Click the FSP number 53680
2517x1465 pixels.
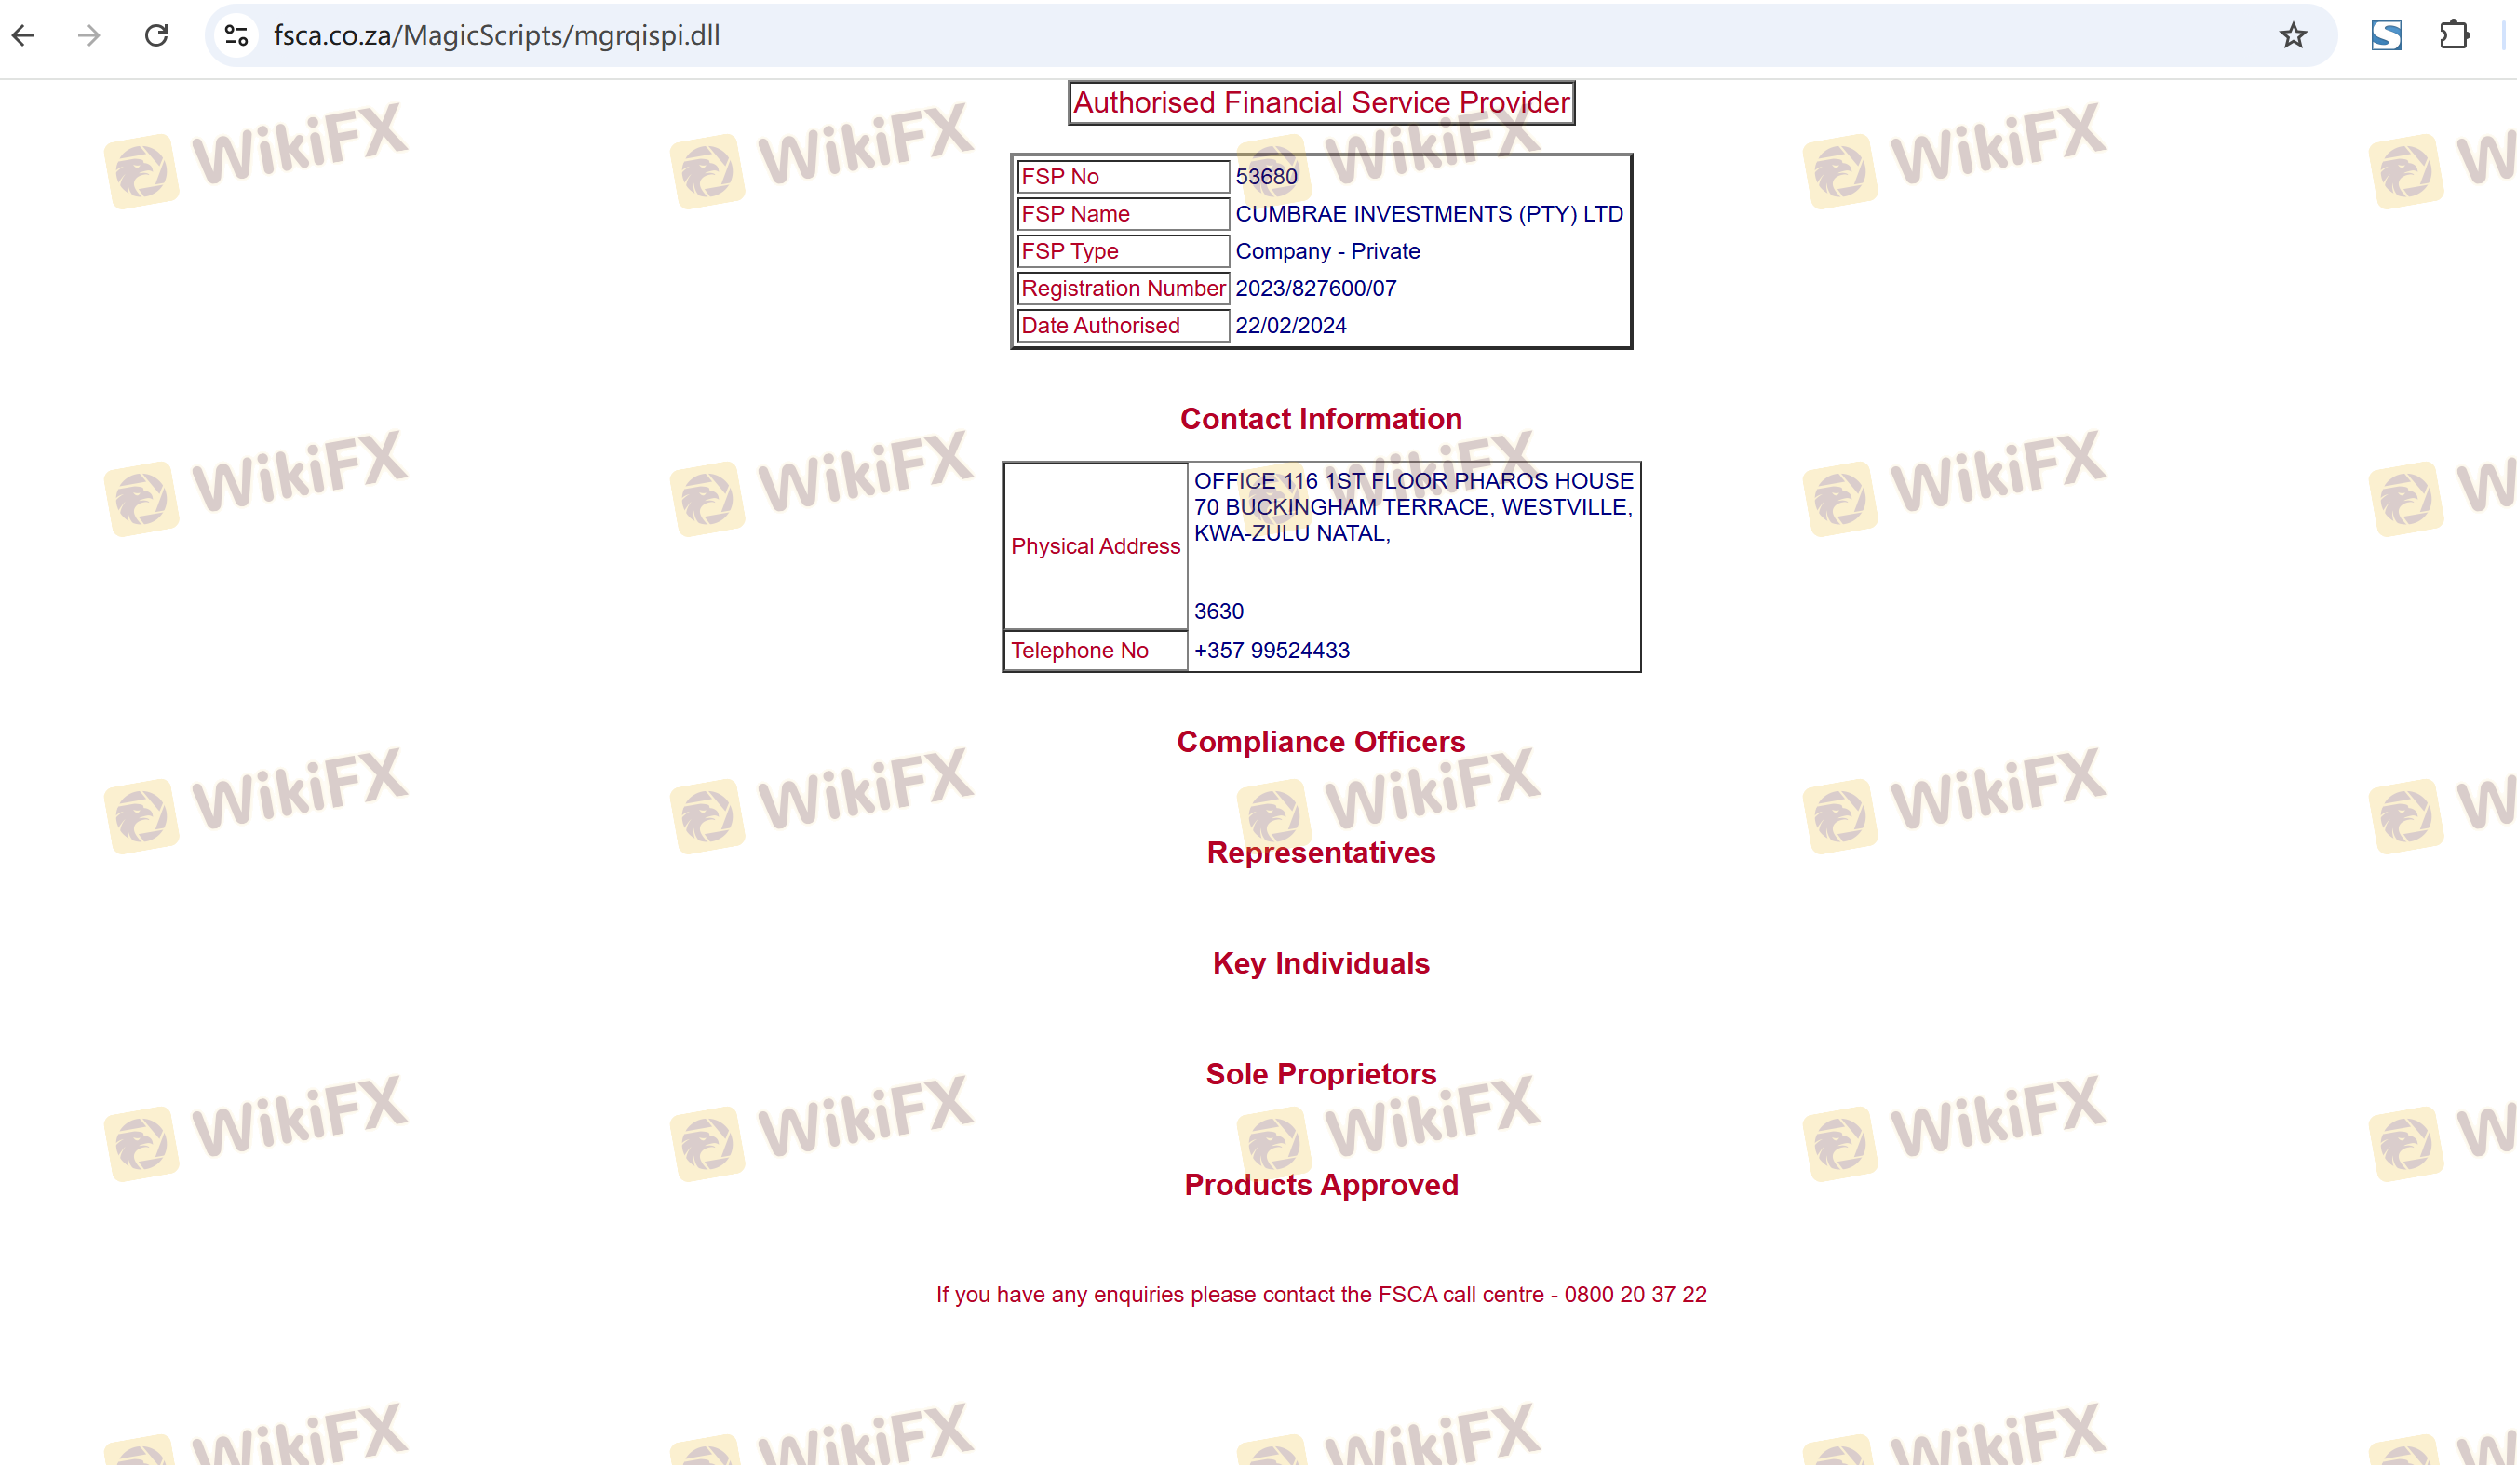[x=1266, y=177]
